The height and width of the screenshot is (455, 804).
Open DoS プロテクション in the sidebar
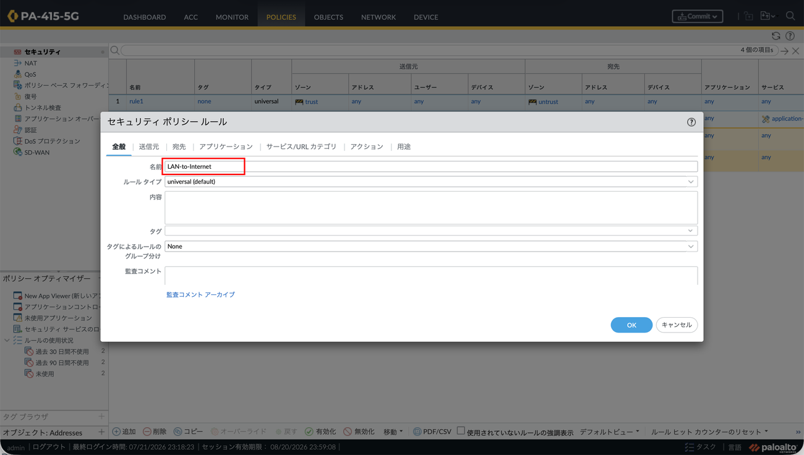point(52,141)
